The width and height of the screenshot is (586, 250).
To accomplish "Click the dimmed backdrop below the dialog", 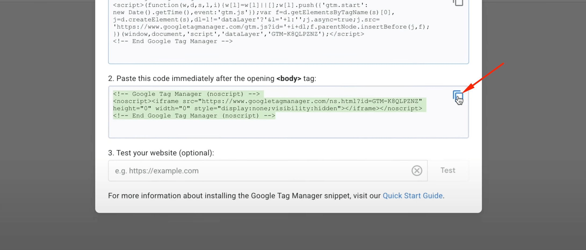I will click(288, 232).
